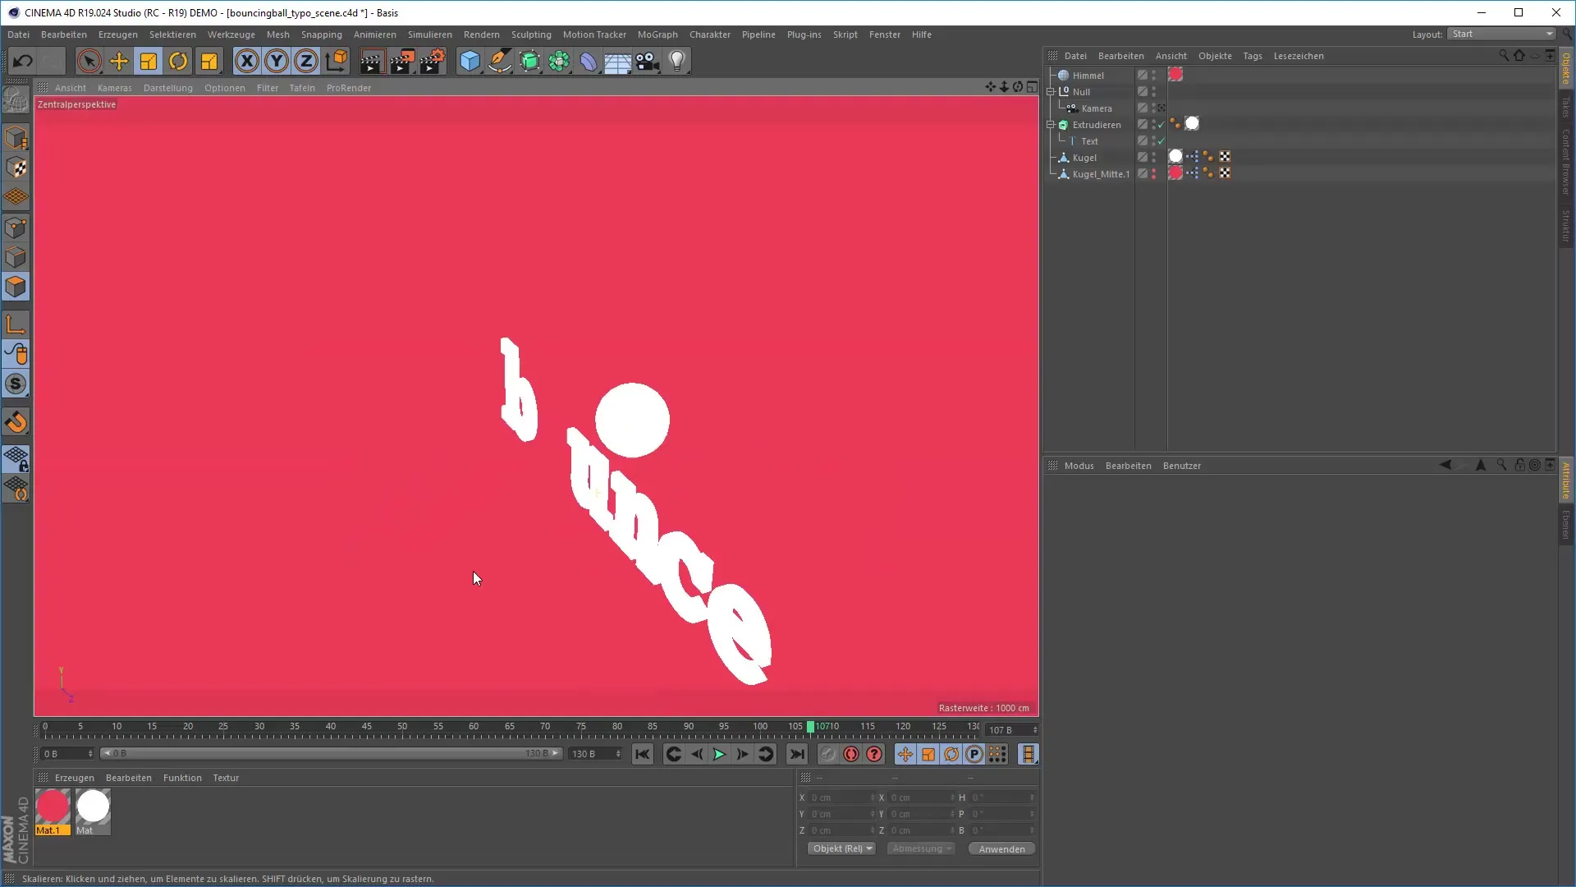Add a light object
Image resolution: width=1576 pixels, height=887 pixels.
[x=677, y=61]
